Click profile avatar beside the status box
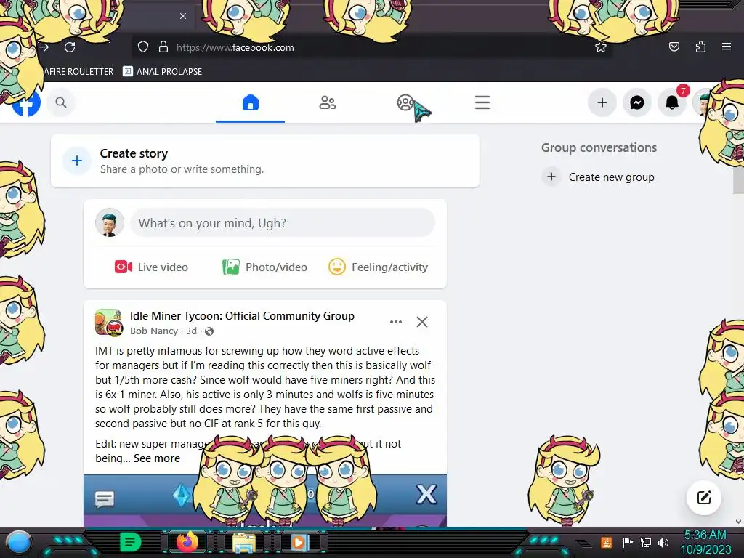 click(110, 222)
